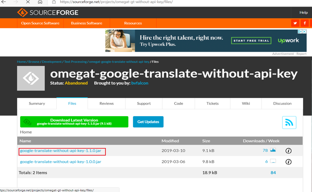Switch to the Summary tab

[37, 103]
